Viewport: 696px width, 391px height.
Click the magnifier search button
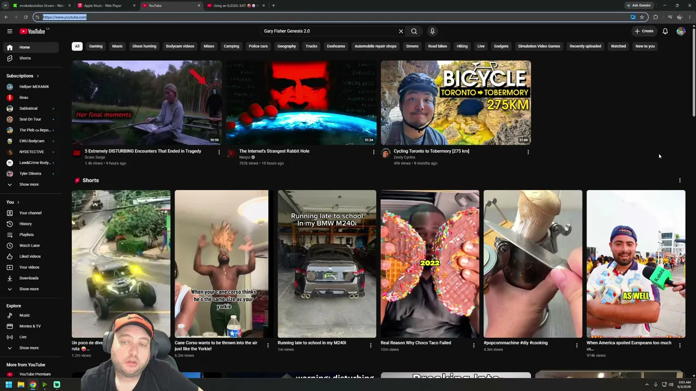[x=414, y=31]
